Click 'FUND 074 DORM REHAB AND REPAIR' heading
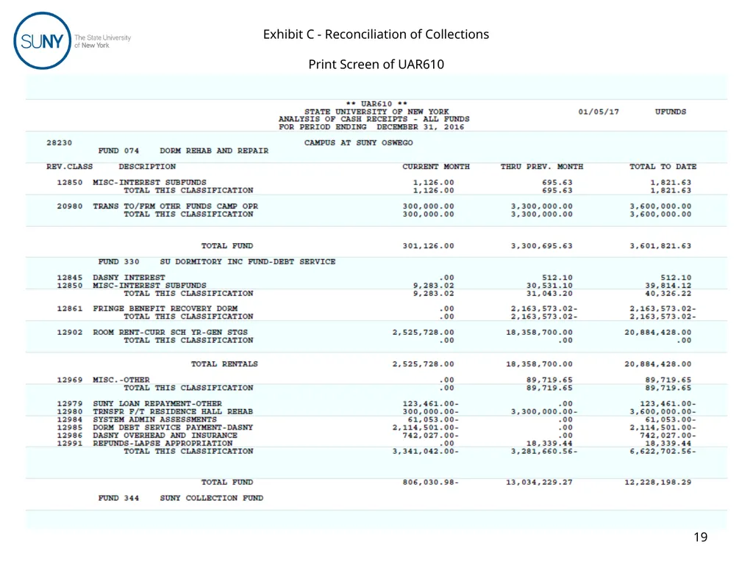 pos(183,151)
